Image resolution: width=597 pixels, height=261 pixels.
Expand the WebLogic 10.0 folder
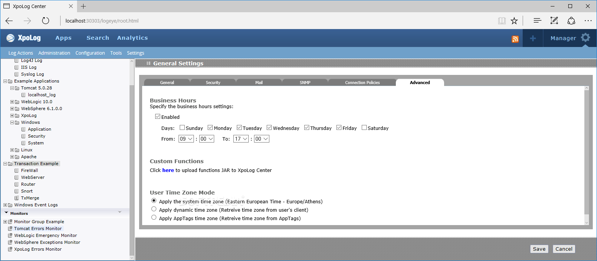click(12, 102)
